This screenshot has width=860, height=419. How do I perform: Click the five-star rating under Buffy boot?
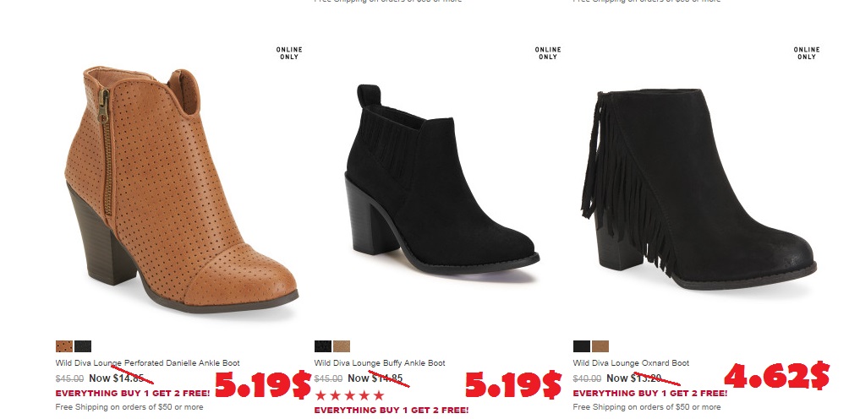349,395
